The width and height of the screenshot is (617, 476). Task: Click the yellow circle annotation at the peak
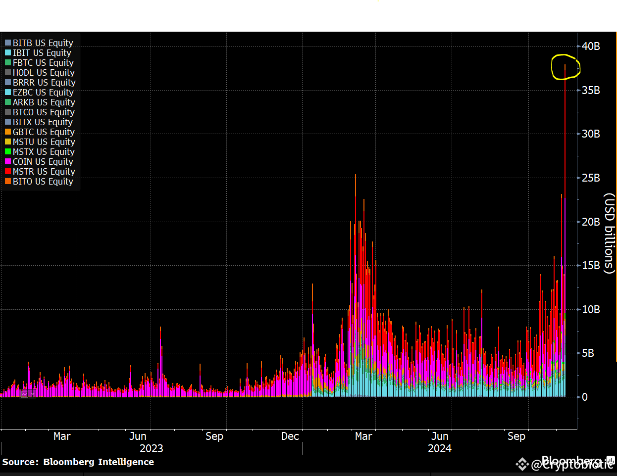point(566,67)
